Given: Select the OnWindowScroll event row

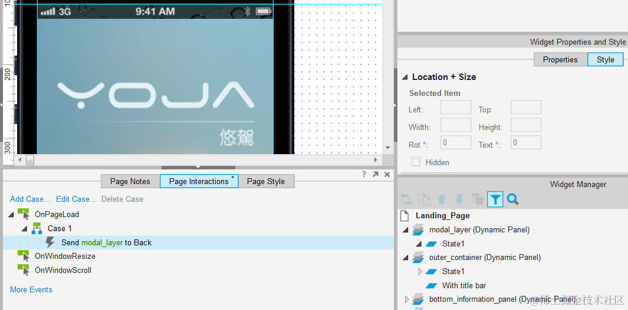Looking at the screenshot, I should (x=198, y=270).
